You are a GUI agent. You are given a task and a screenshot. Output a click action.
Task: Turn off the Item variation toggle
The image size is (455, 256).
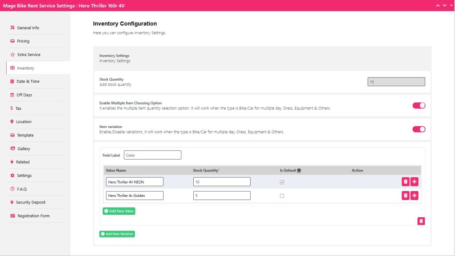click(419, 129)
